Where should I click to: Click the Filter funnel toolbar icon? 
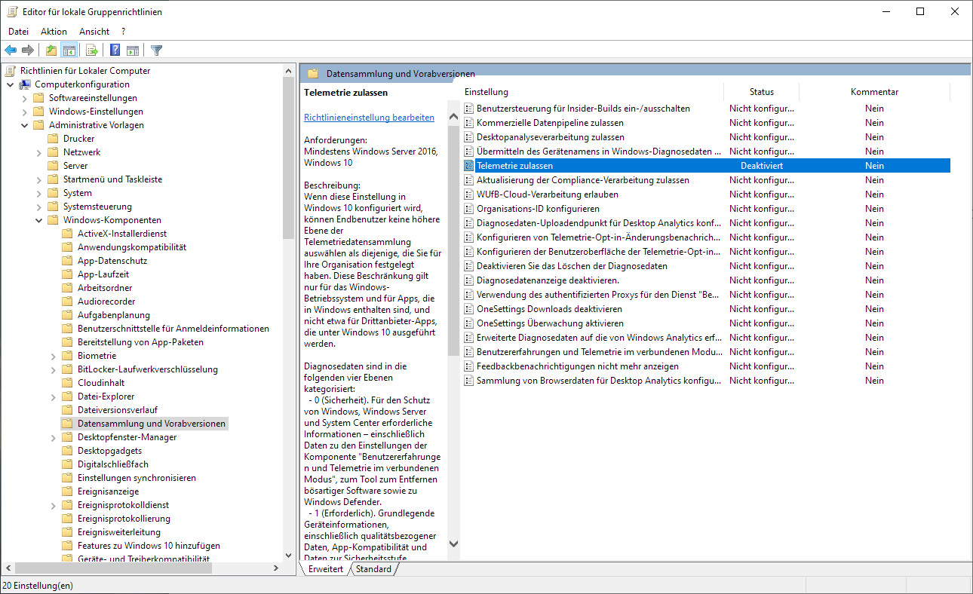click(x=156, y=51)
